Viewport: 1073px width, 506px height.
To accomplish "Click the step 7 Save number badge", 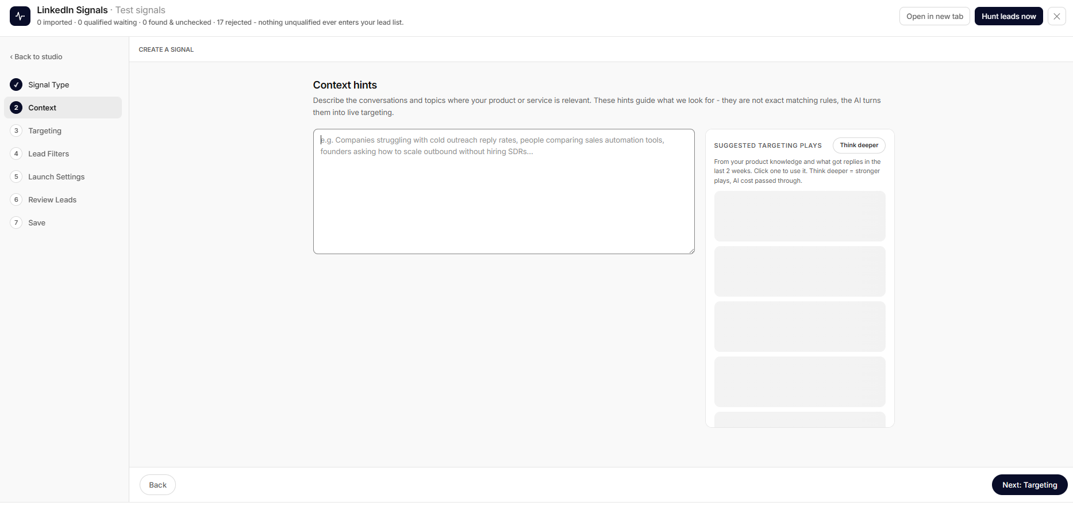I will (x=16, y=223).
